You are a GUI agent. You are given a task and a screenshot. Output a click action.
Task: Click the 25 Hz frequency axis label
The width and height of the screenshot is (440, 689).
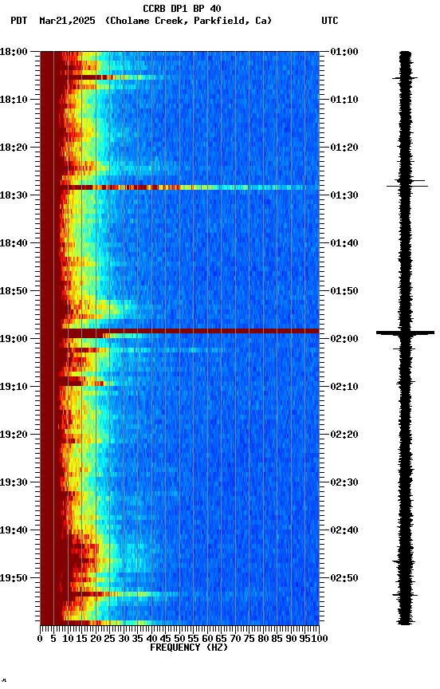109,639
